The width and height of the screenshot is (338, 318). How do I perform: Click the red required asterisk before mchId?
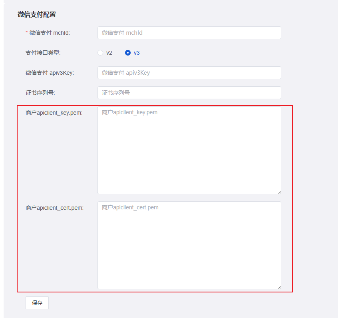[x=27, y=33]
